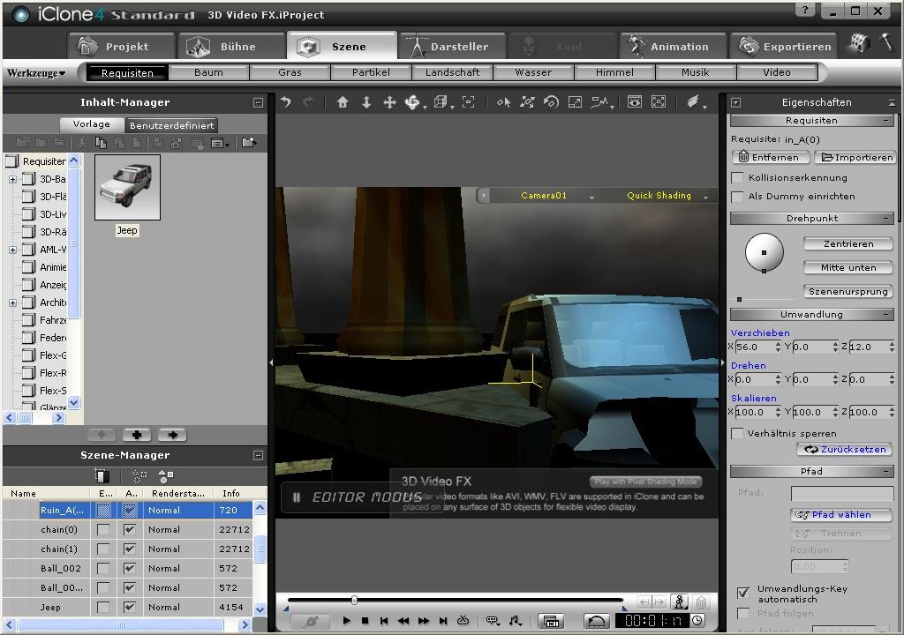
Task: Switch to the Bühne tab
Action: coord(230,46)
